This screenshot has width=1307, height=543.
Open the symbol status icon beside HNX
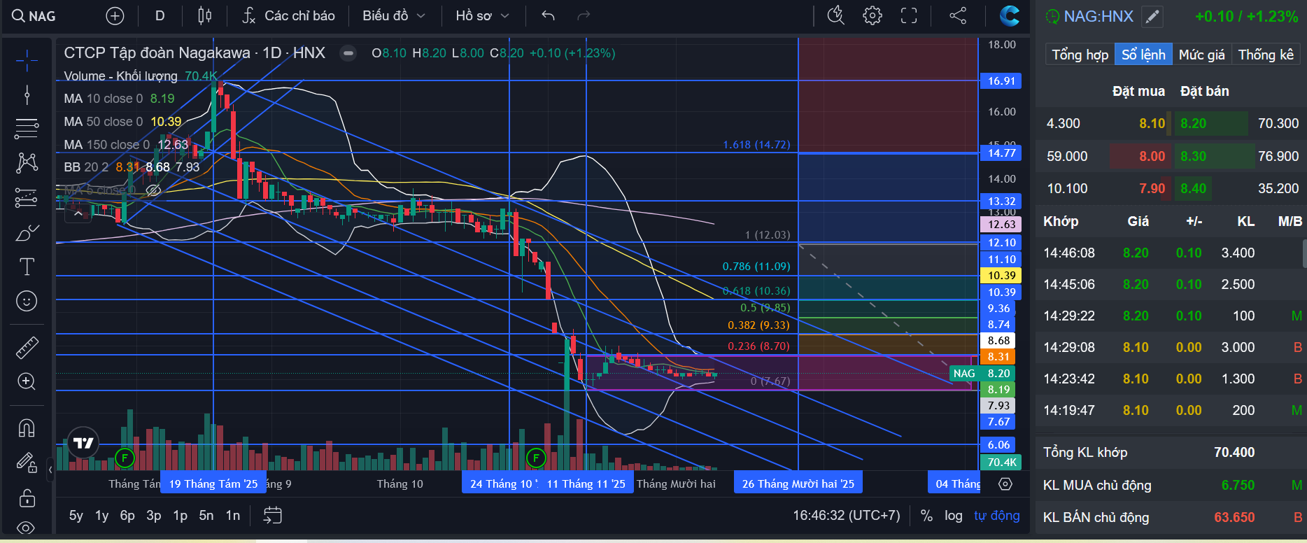[348, 53]
